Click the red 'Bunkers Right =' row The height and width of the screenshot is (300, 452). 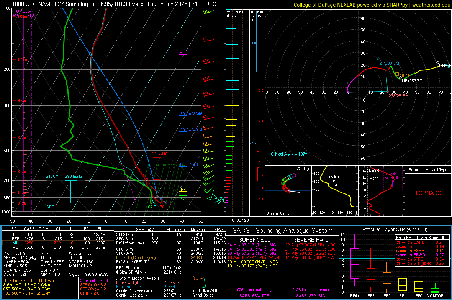pyautogui.click(x=149, y=282)
